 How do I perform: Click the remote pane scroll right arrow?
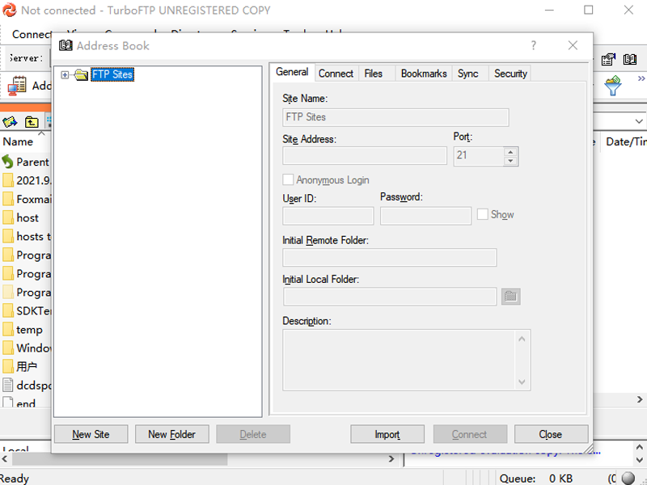[x=640, y=399]
